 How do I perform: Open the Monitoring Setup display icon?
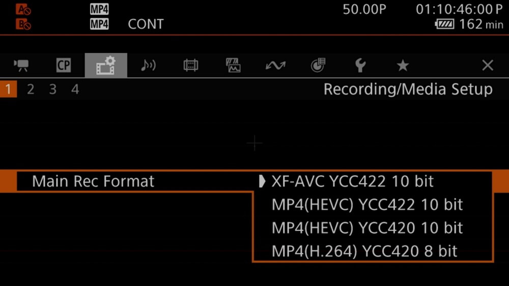[x=190, y=66]
